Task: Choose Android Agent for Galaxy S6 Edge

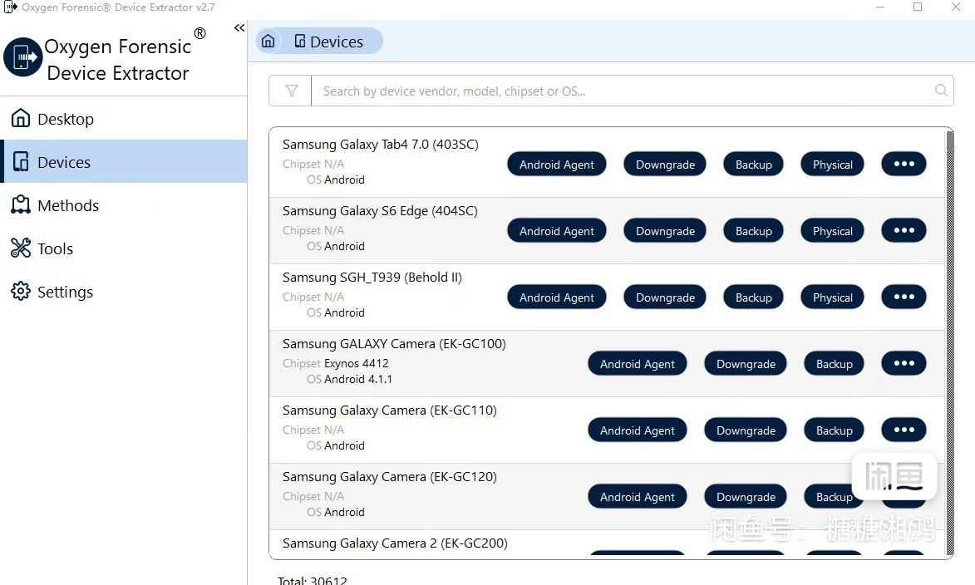Action: tap(557, 231)
